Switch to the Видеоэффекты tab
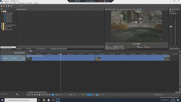 point(41,49)
